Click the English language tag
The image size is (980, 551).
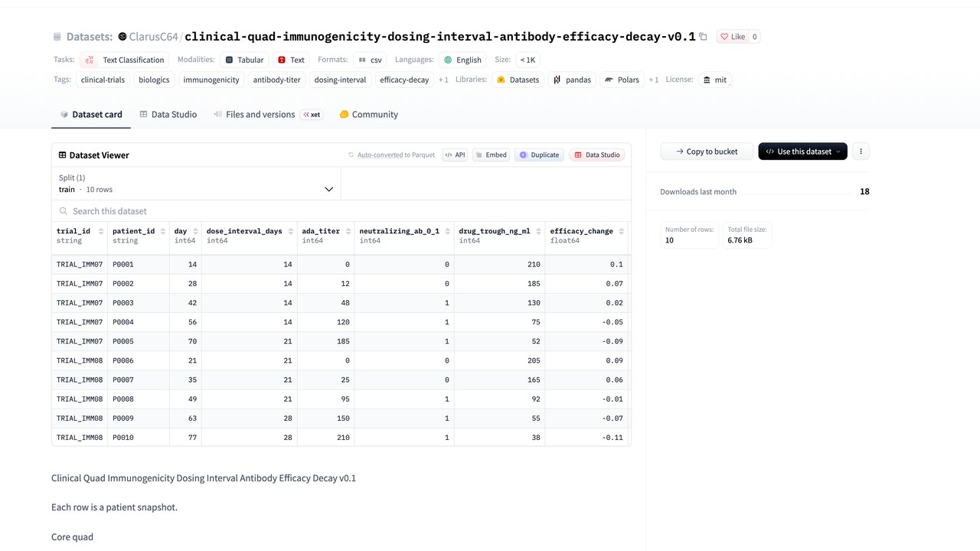(462, 60)
